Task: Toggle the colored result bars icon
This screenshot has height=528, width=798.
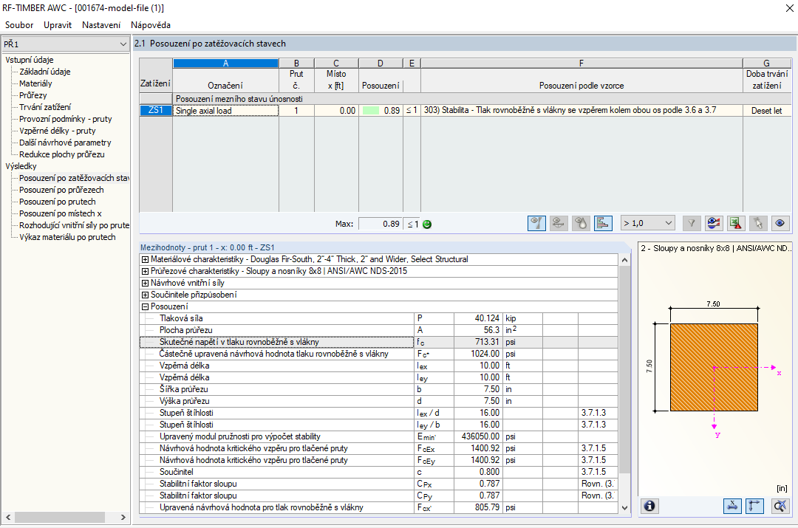Action: (603, 223)
